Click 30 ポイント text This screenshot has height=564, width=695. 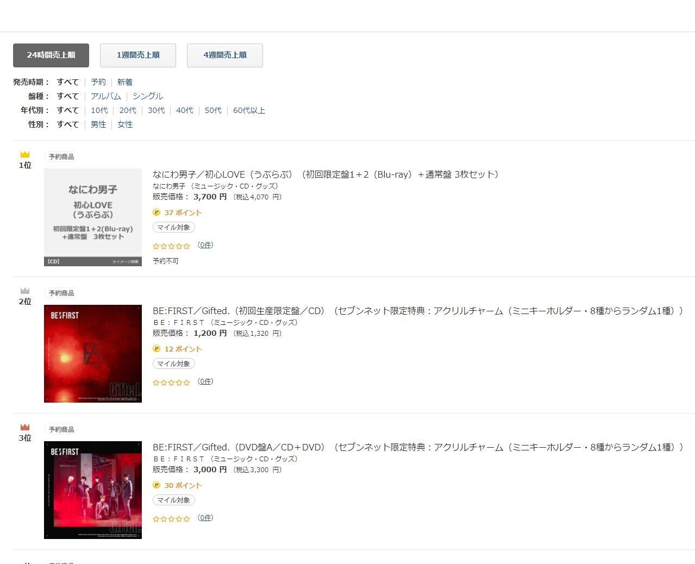(183, 486)
